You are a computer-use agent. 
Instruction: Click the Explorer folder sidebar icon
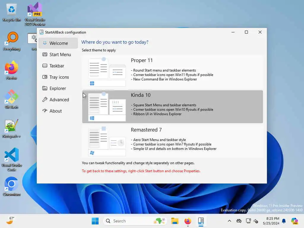[45, 88]
